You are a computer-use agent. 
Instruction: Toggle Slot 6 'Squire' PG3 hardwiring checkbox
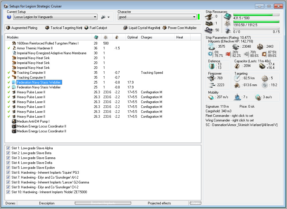coord(8,173)
